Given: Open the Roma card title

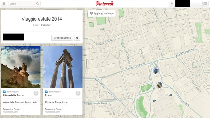Looking at the screenshot, I should [48, 95].
